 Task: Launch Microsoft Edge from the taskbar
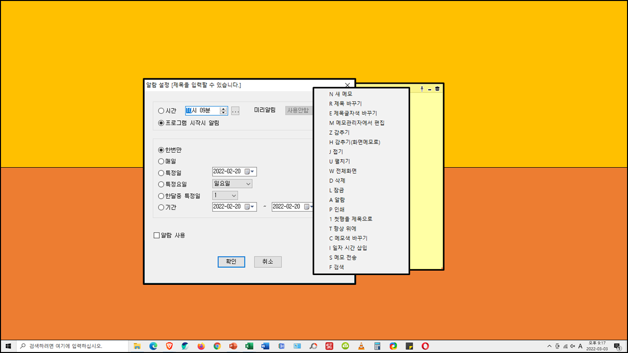click(x=153, y=346)
